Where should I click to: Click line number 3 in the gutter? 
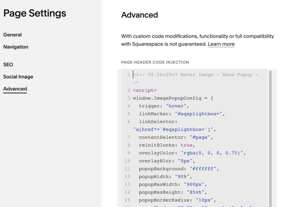(129, 98)
